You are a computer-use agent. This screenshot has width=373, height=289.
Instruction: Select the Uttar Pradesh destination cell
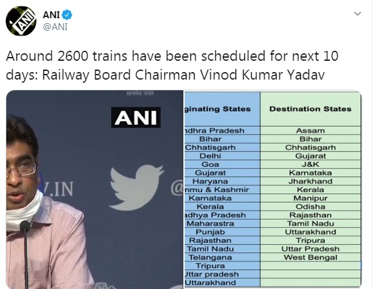[310, 249]
